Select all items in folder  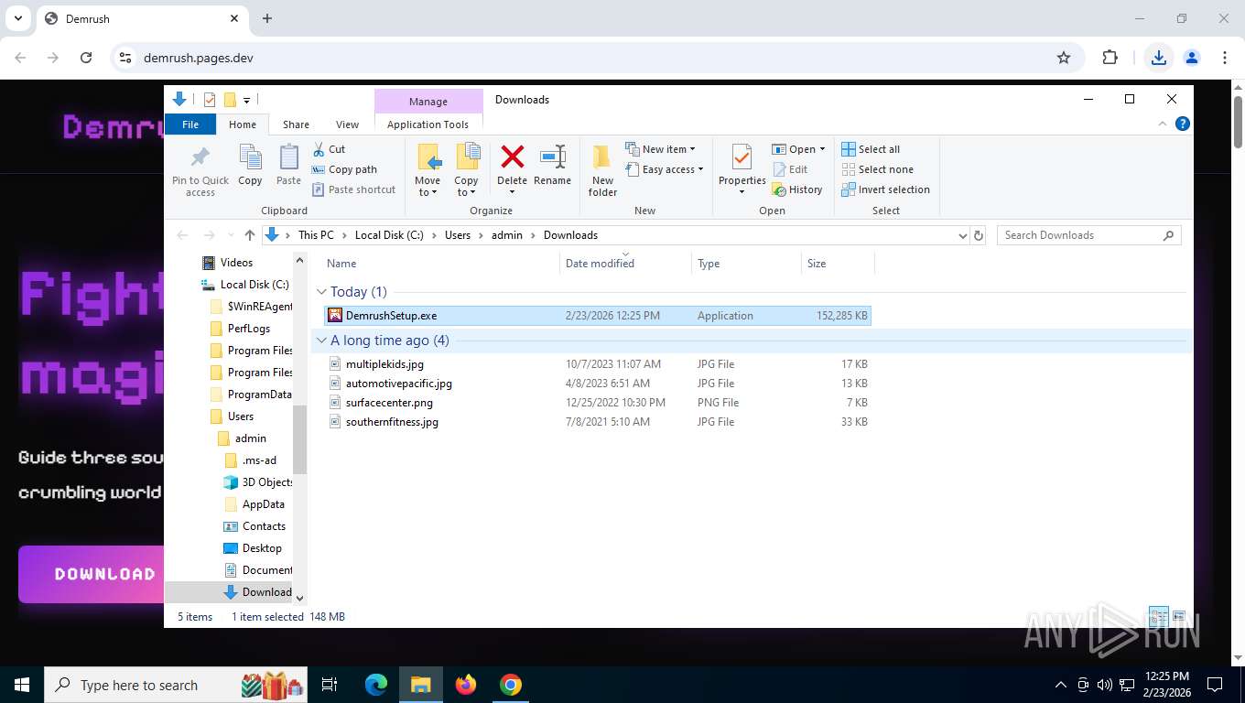pyautogui.click(x=871, y=149)
